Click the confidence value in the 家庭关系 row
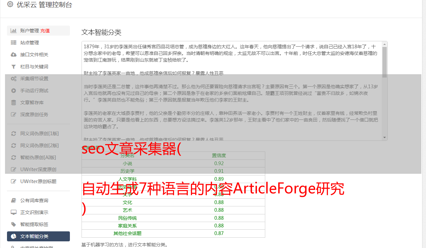Viewport: 426px width, 248px height. pos(219,226)
